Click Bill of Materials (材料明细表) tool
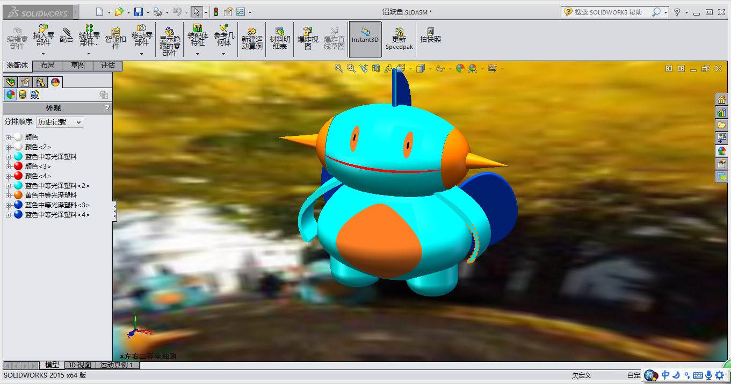Screen dimensions: 731x384 click(279, 38)
